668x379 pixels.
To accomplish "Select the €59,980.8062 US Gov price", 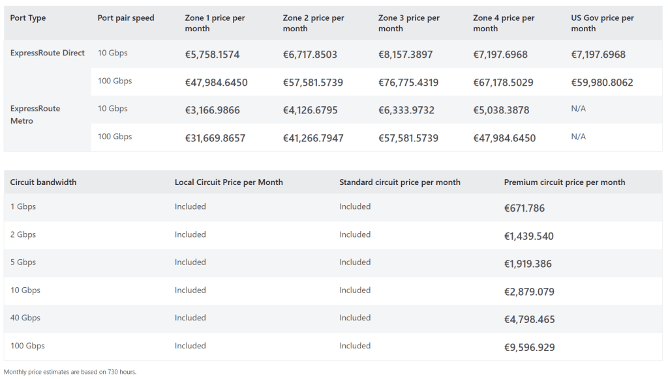I will tap(601, 83).
